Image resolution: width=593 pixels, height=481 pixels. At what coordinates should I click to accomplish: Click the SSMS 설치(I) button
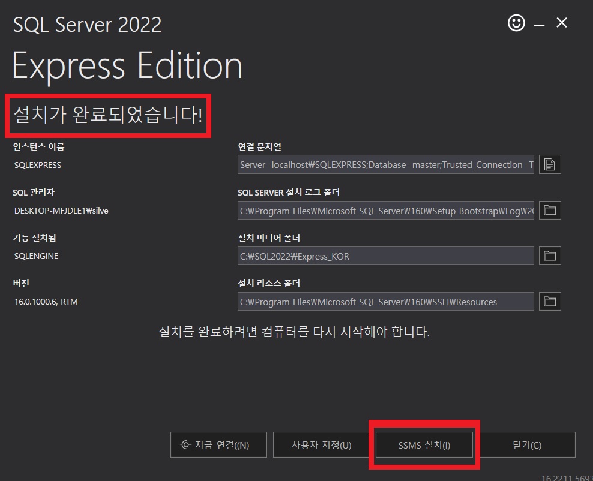[424, 444]
